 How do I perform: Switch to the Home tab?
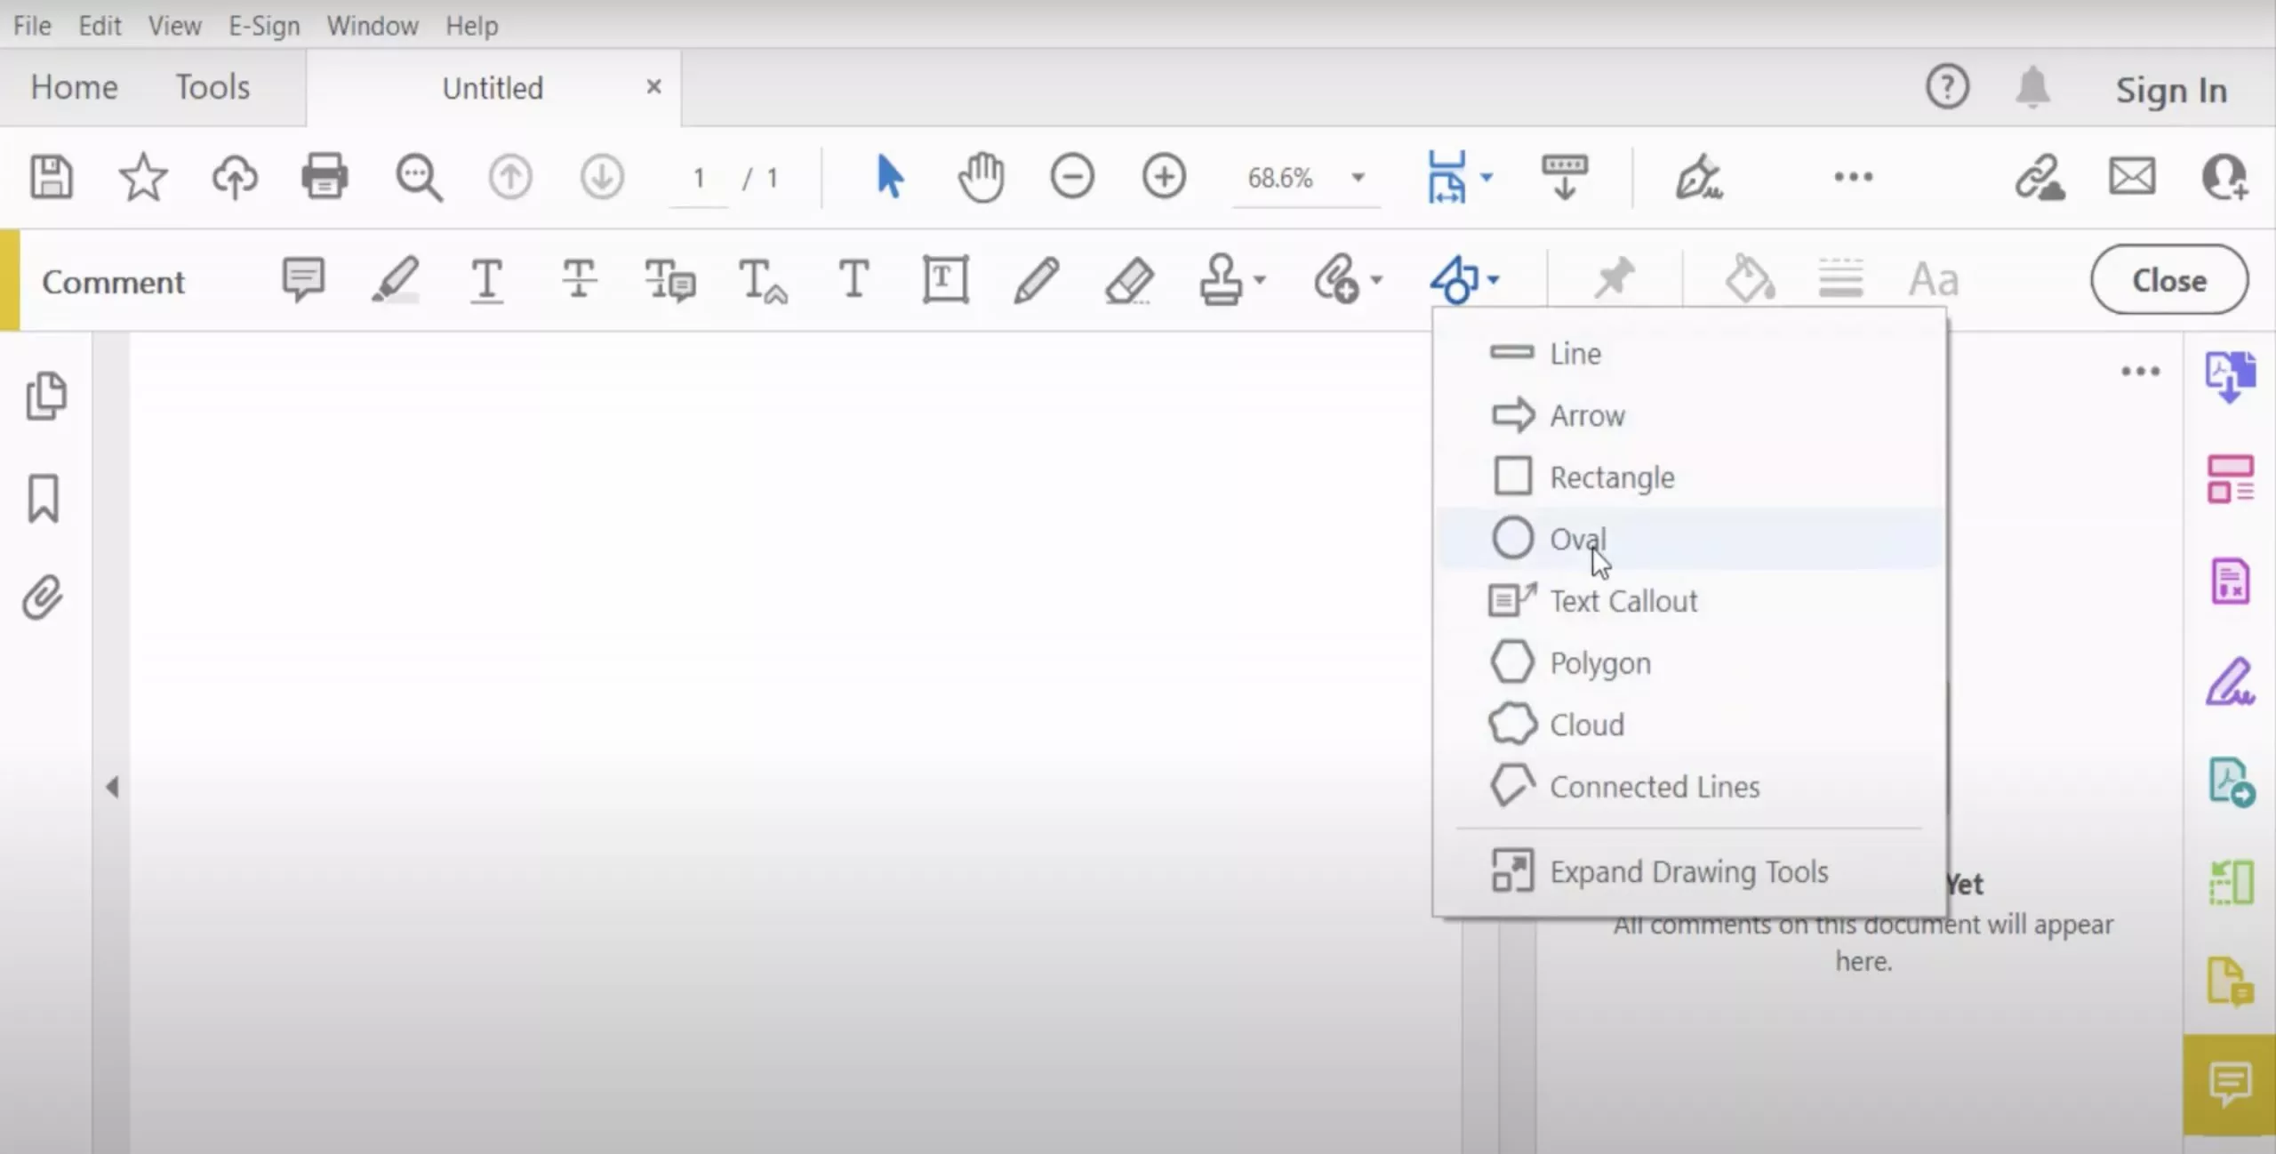[74, 86]
